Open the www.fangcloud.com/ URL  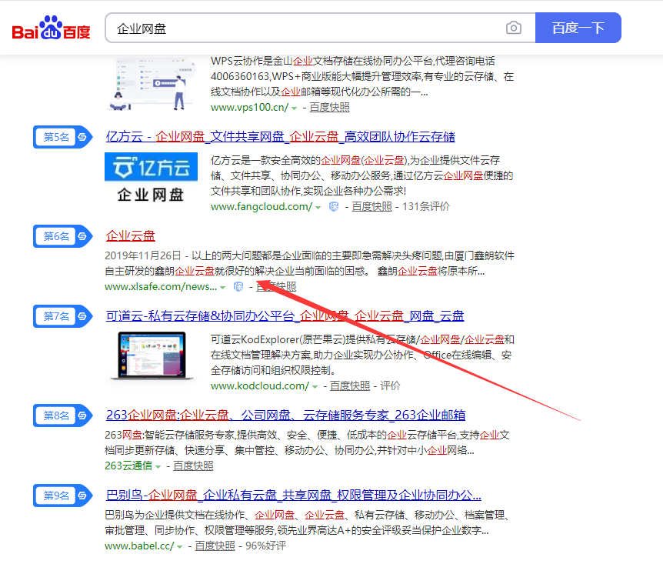coord(262,206)
